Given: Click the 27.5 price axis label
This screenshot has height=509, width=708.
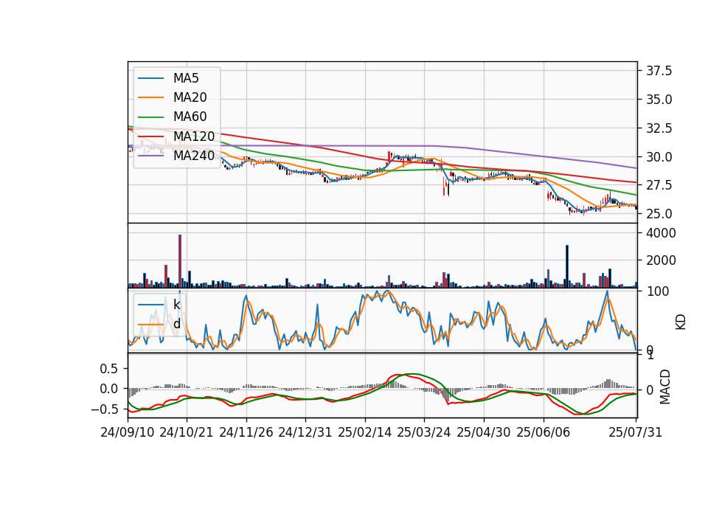Looking at the screenshot, I should click(659, 185).
